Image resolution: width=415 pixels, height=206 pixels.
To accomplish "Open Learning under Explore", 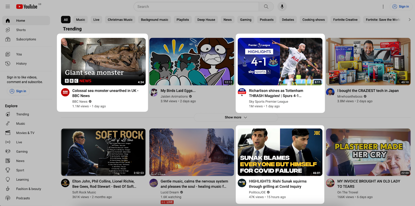I will pyautogui.click(x=26, y=179).
